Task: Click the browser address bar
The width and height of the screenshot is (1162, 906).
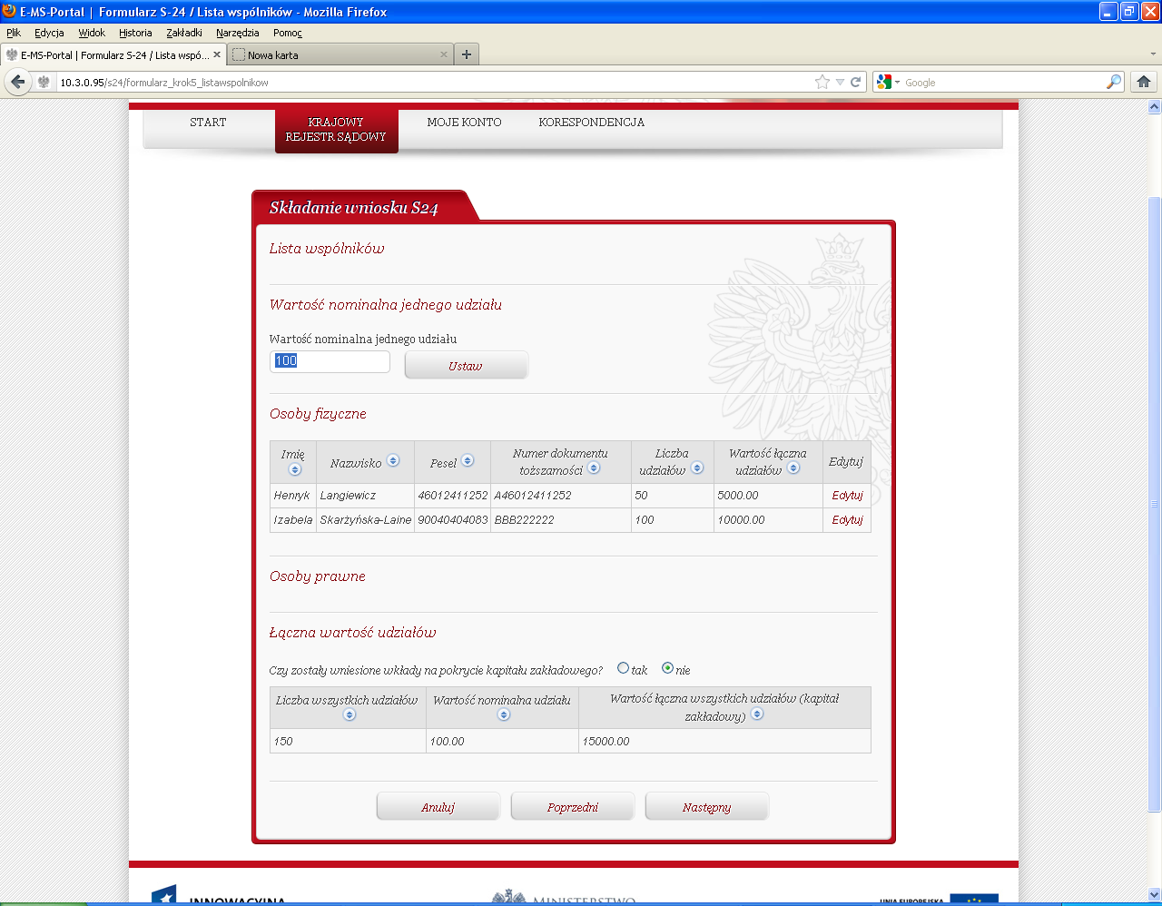Action: [434, 82]
